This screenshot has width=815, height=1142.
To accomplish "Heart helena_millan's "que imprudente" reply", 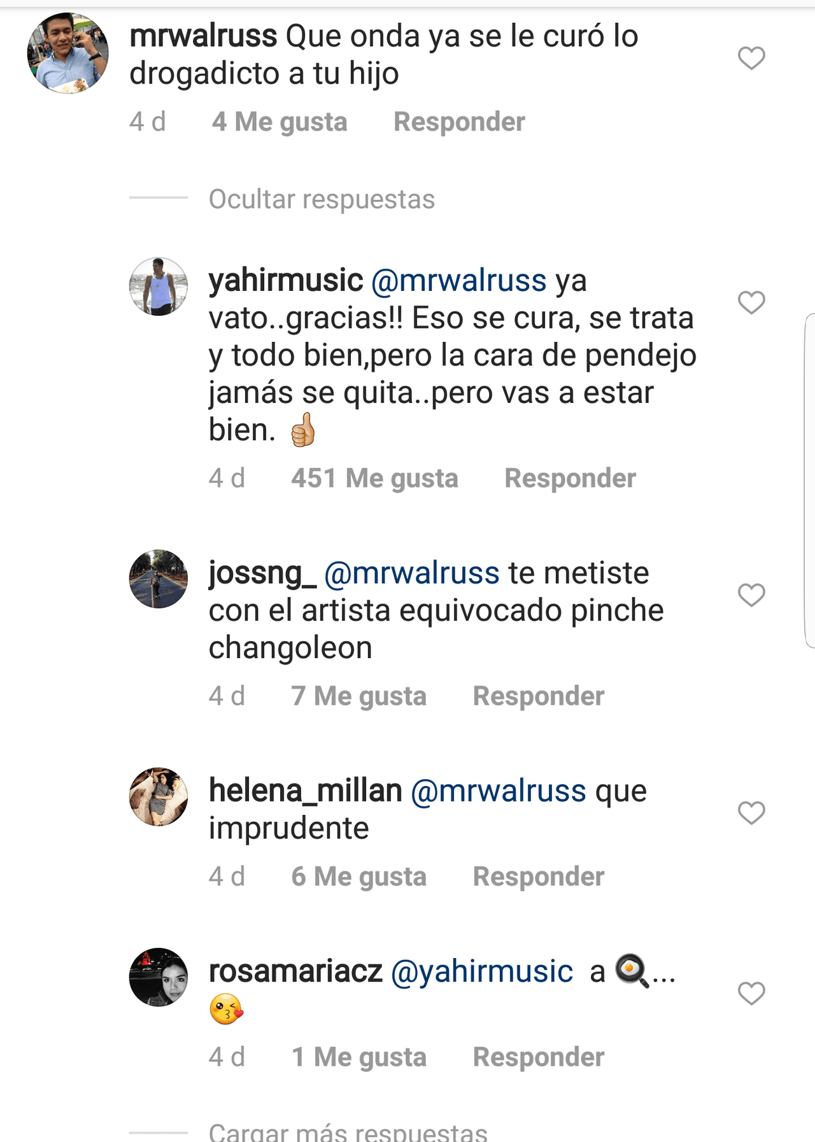I will tap(751, 813).
